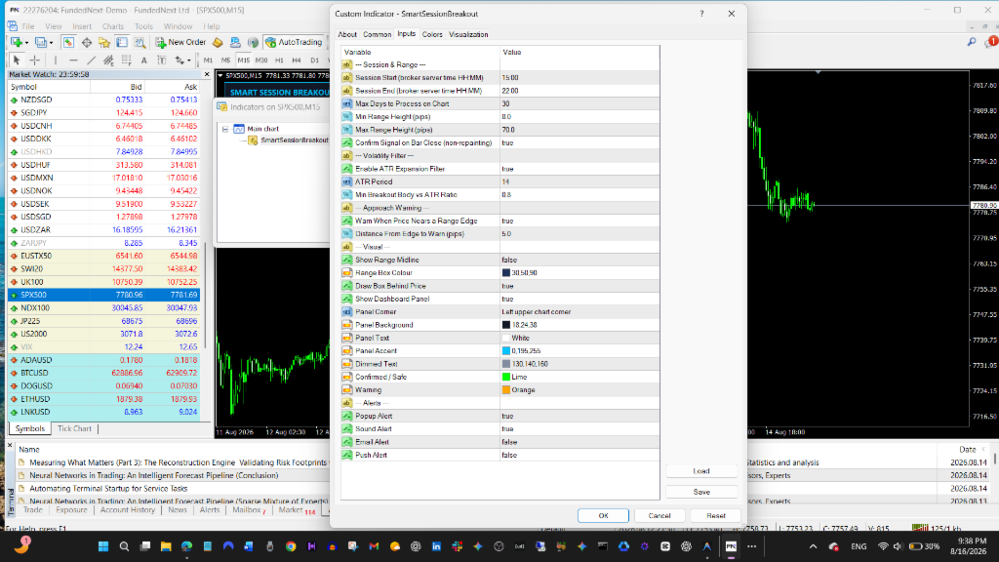The height and width of the screenshot is (562, 999).
Task: Toggle the Market Watch panel button
Action: pyautogui.click(x=68, y=42)
